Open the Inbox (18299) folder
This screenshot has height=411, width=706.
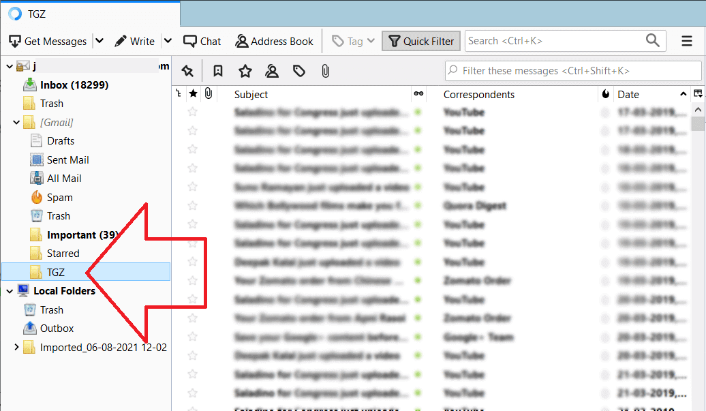click(x=74, y=85)
